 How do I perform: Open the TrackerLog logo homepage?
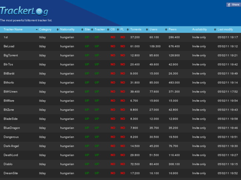tap(24, 11)
